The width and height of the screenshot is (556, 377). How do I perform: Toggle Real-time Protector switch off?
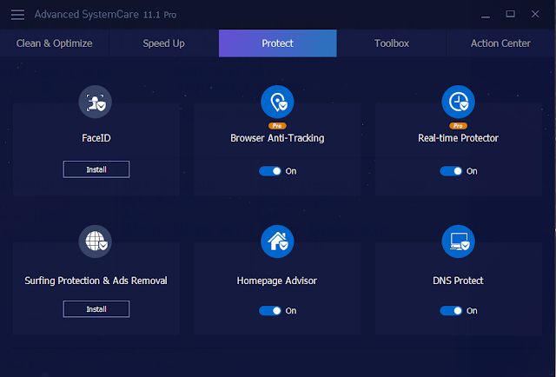coord(451,171)
